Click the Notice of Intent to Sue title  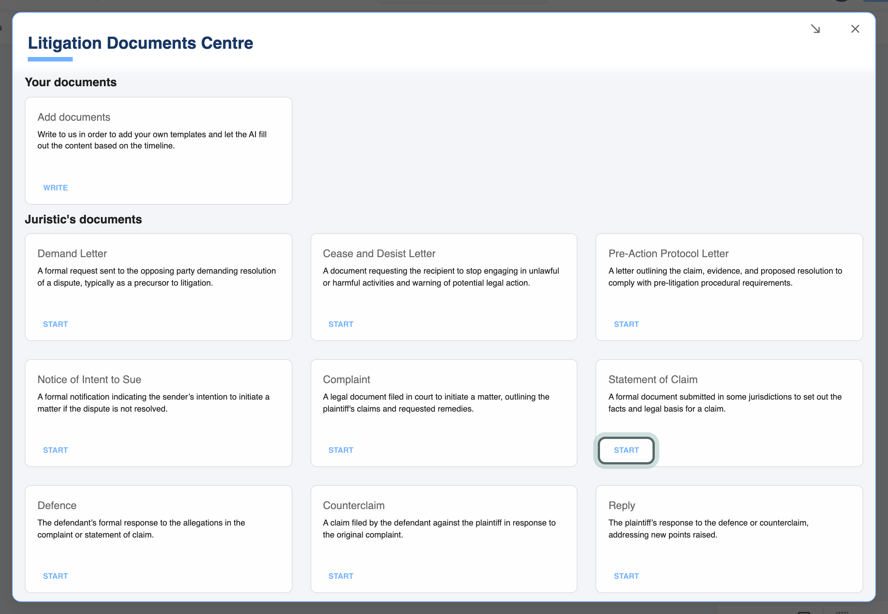pyautogui.click(x=89, y=379)
